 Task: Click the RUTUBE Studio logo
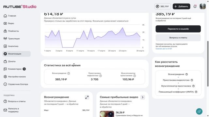[x=20, y=6]
